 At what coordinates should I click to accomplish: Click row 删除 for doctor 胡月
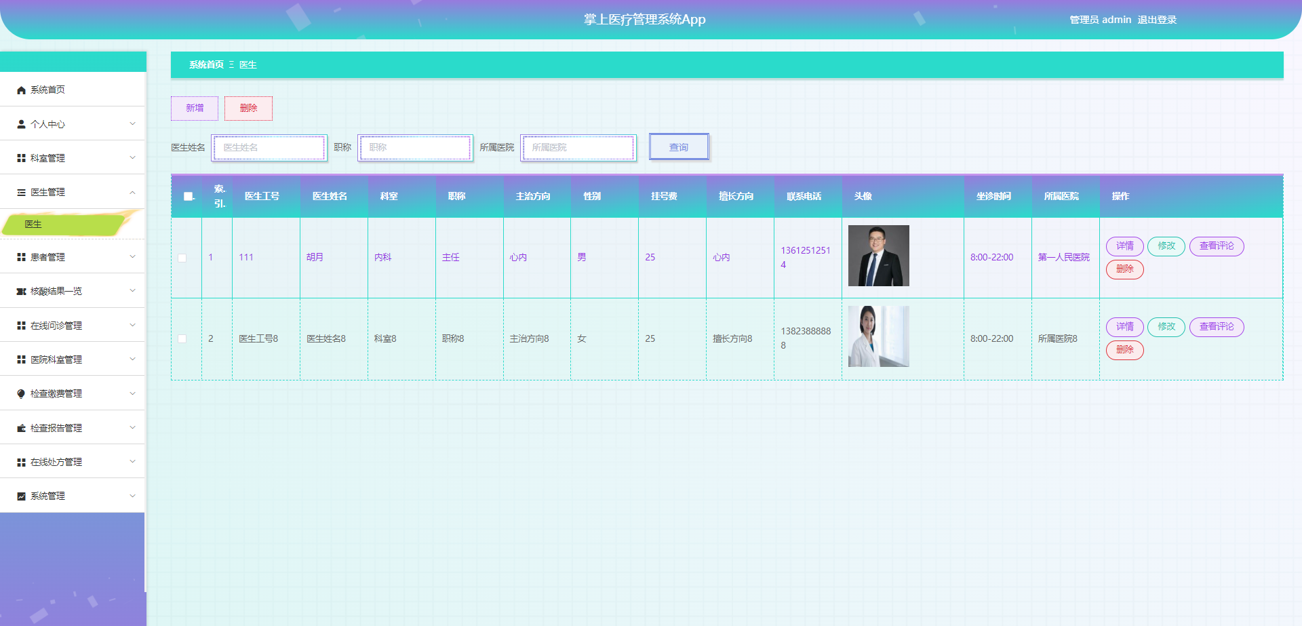pos(1125,269)
